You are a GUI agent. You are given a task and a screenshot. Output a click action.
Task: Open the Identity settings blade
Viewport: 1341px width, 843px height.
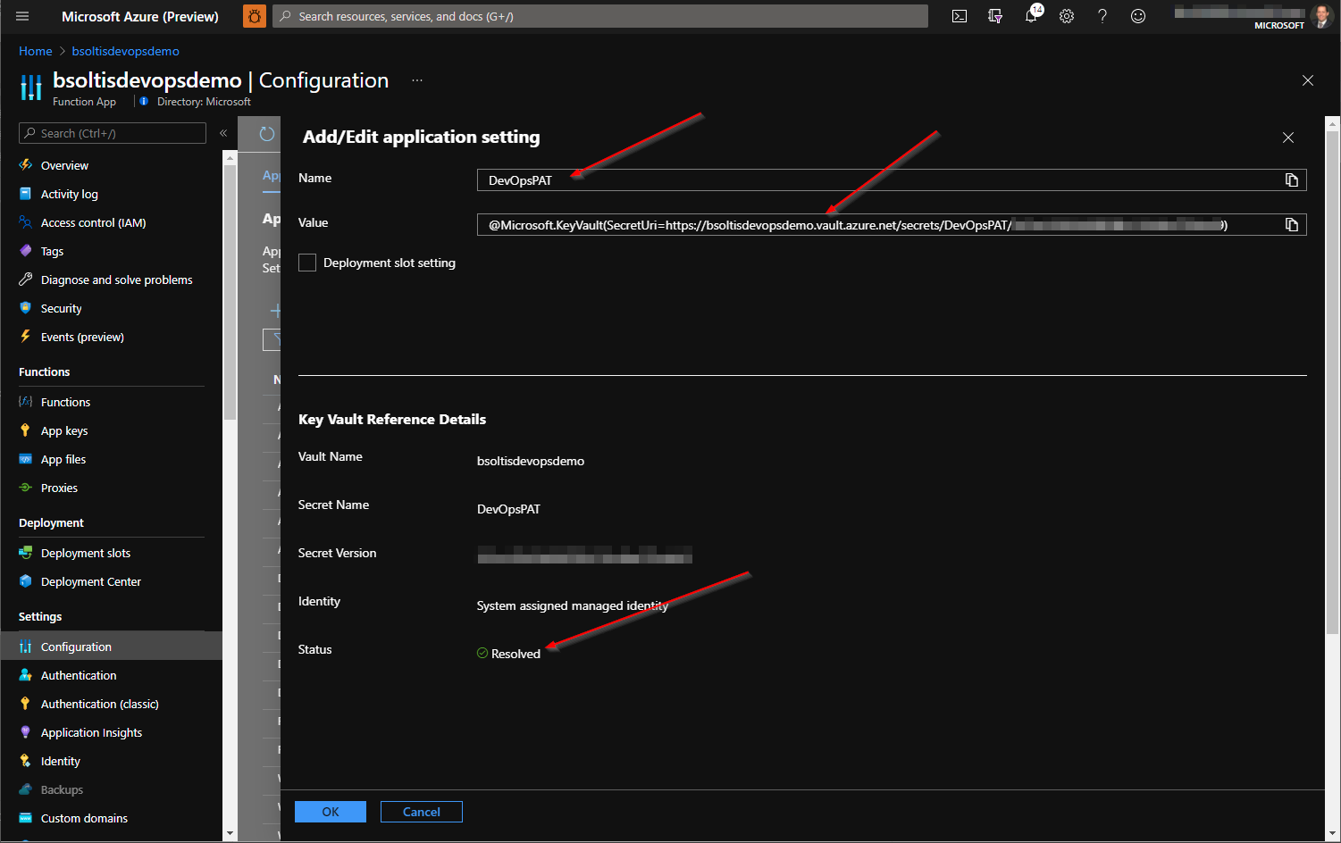pos(59,760)
